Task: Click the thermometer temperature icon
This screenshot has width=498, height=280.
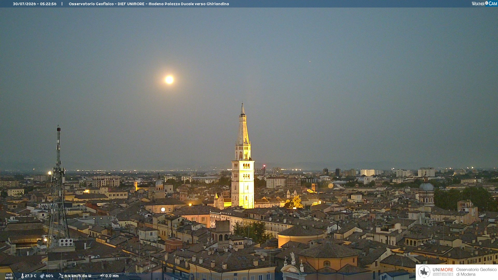Action: coord(22,276)
